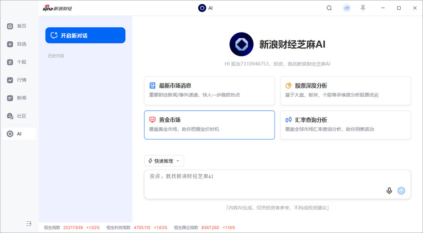
Task: Click the large 芝麻AI round logo
Action: (241, 44)
